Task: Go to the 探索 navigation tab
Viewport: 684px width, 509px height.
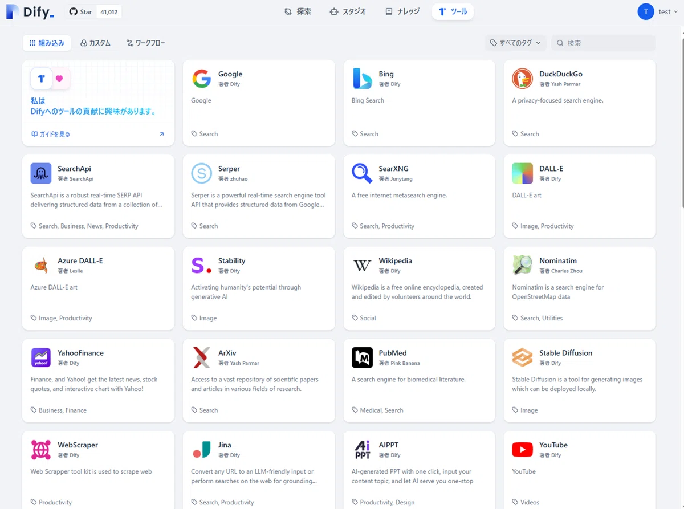Action: (298, 11)
